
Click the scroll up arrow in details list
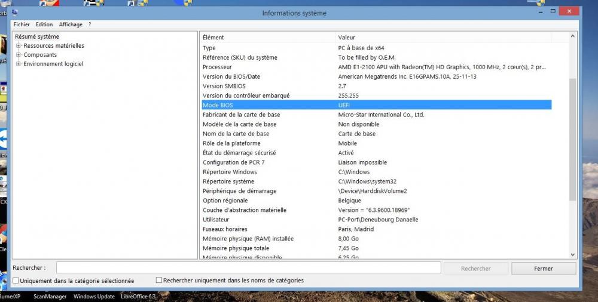(x=572, y=36)
